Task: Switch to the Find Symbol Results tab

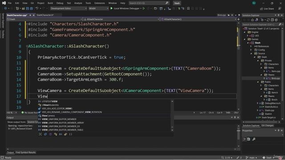Action: (26, 152)
